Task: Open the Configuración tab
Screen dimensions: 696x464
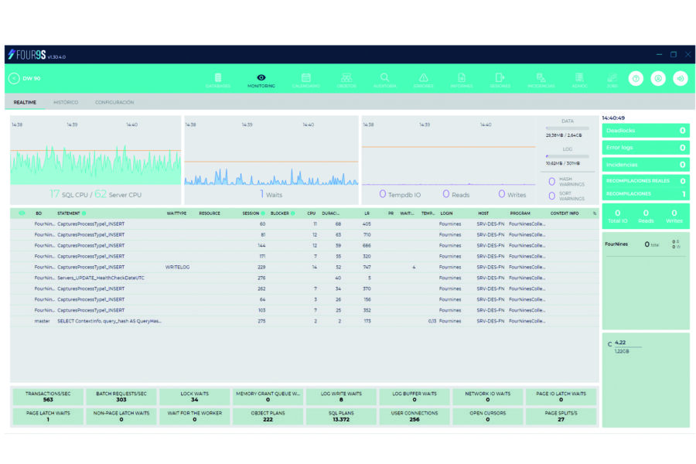Action: 114,101
